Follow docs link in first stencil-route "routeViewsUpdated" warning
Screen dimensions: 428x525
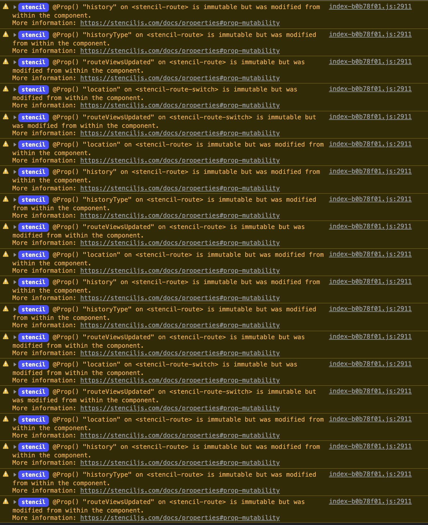pyautogui.click(x=180, y=78)
